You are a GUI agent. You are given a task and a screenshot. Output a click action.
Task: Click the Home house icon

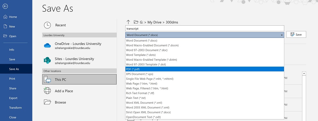coord(5,17)
